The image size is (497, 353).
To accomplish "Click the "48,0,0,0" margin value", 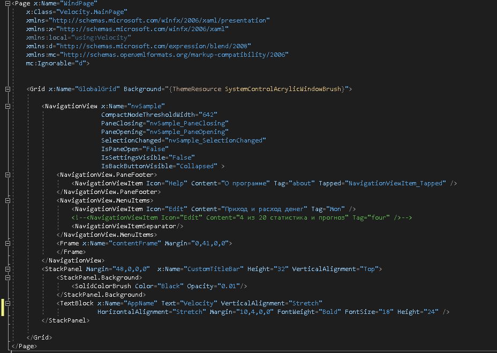I will click(x=131, y=269).
